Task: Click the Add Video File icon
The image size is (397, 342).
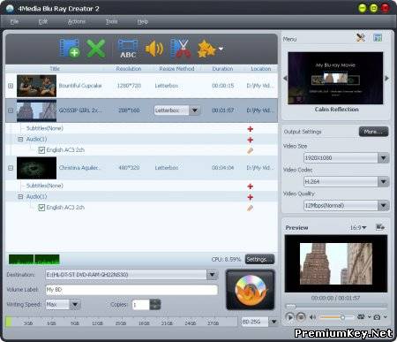Action: (x=70, y=48)
